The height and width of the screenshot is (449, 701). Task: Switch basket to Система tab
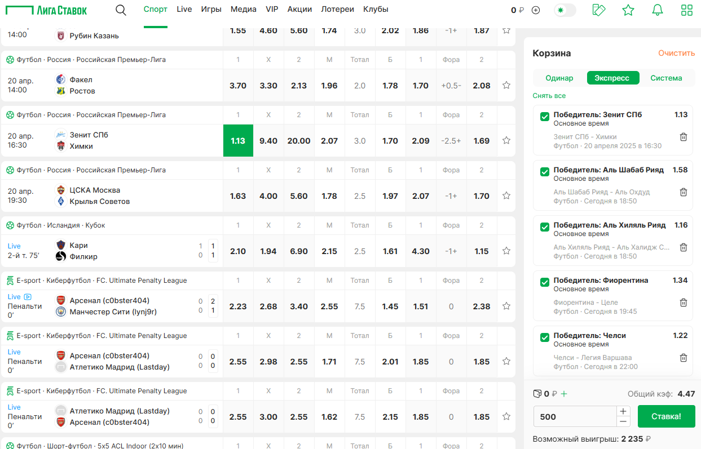(x=666, y=78)
